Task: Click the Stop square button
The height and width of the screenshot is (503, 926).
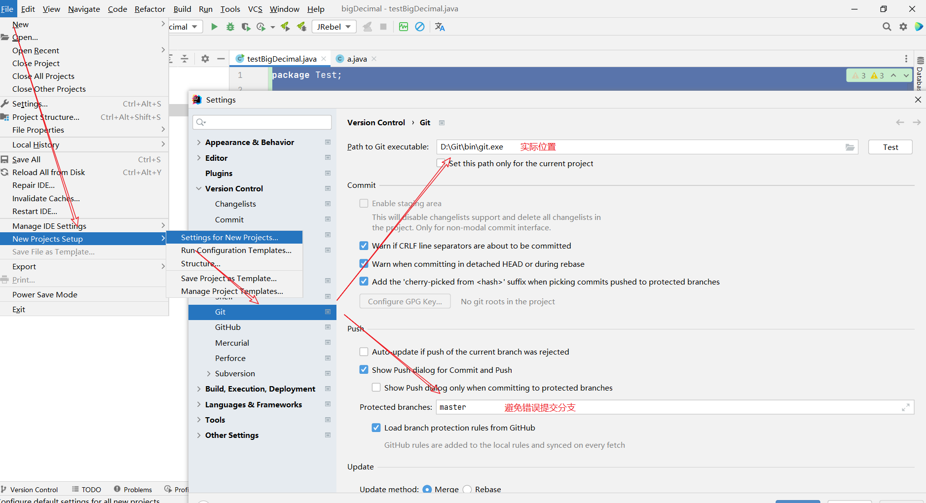Action: click(383, 27)
